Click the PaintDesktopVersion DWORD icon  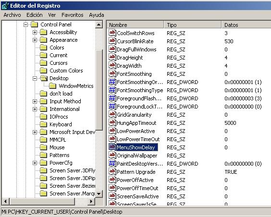click(x=112, y=163)
